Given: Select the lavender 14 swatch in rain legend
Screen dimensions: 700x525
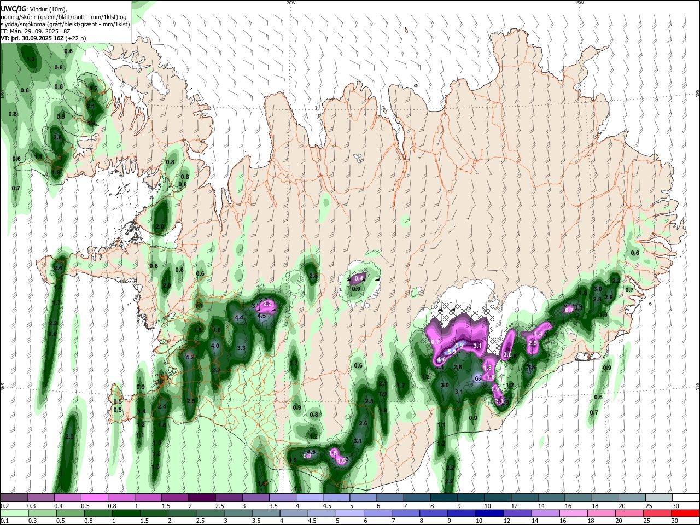Looking at the screenshot, I should (x=544, y=514).
